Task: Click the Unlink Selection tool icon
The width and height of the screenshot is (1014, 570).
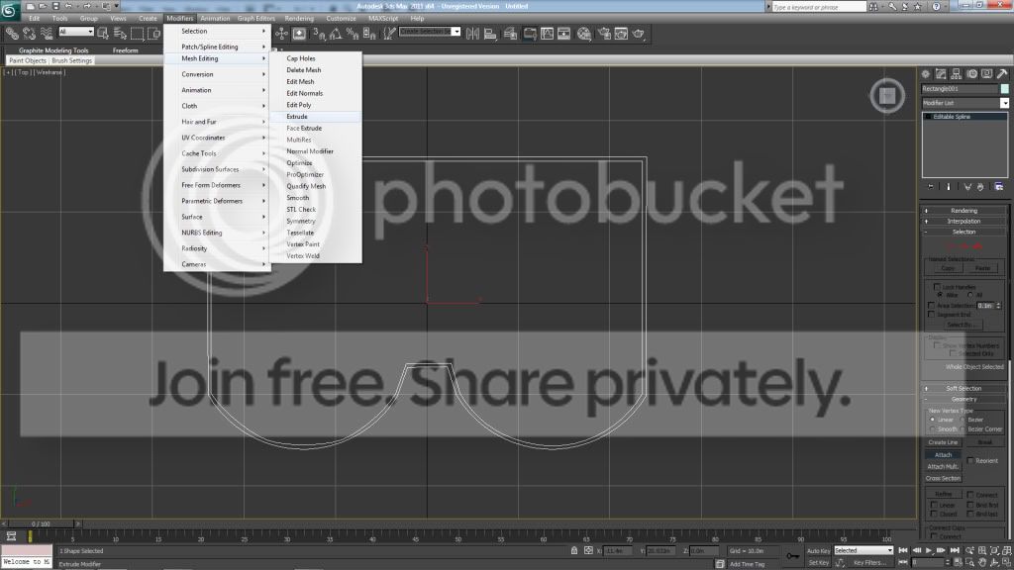Action: tap(29, 33)
